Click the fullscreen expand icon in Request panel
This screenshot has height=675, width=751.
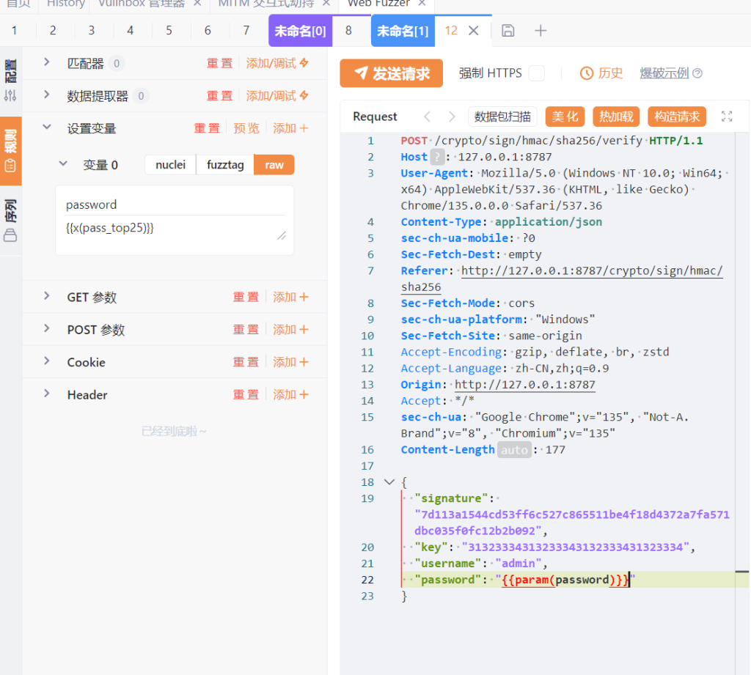click(x=727, y=117)
